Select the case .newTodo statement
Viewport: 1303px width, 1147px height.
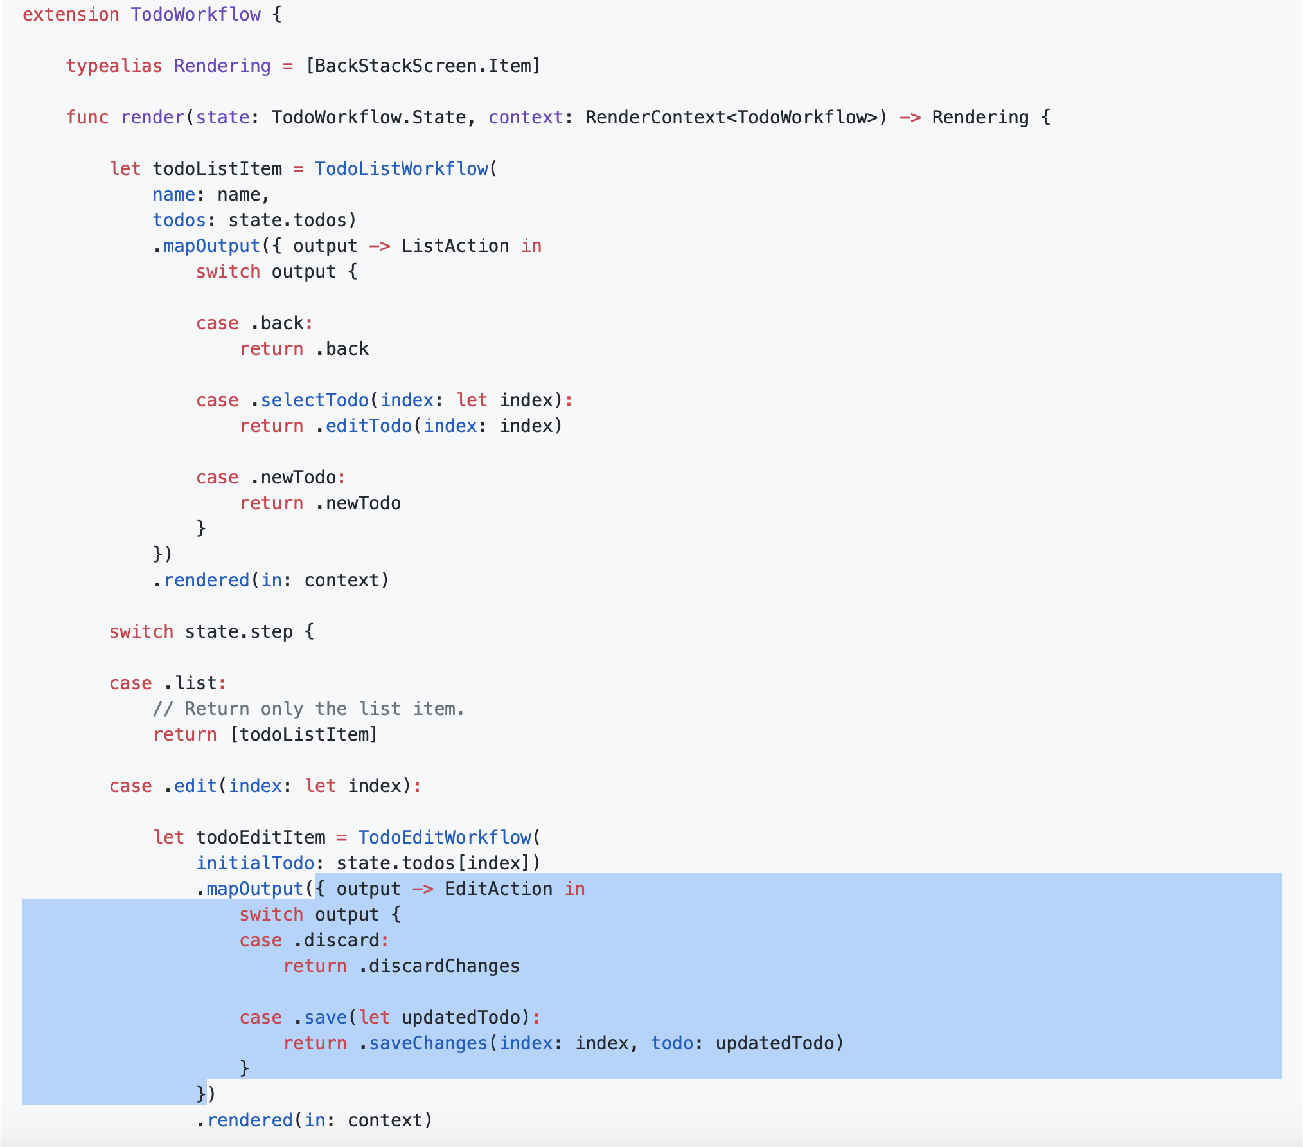click(269, 476)
